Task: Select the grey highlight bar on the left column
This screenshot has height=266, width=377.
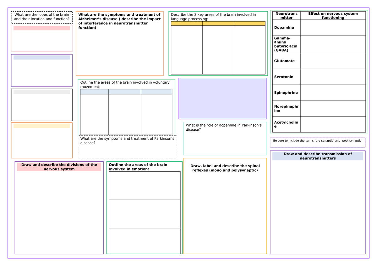Action: tap(41, 91)
